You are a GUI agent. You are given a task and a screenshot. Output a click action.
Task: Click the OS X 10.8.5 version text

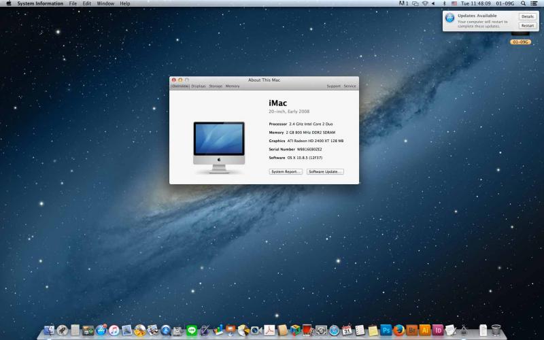[305, 158]
